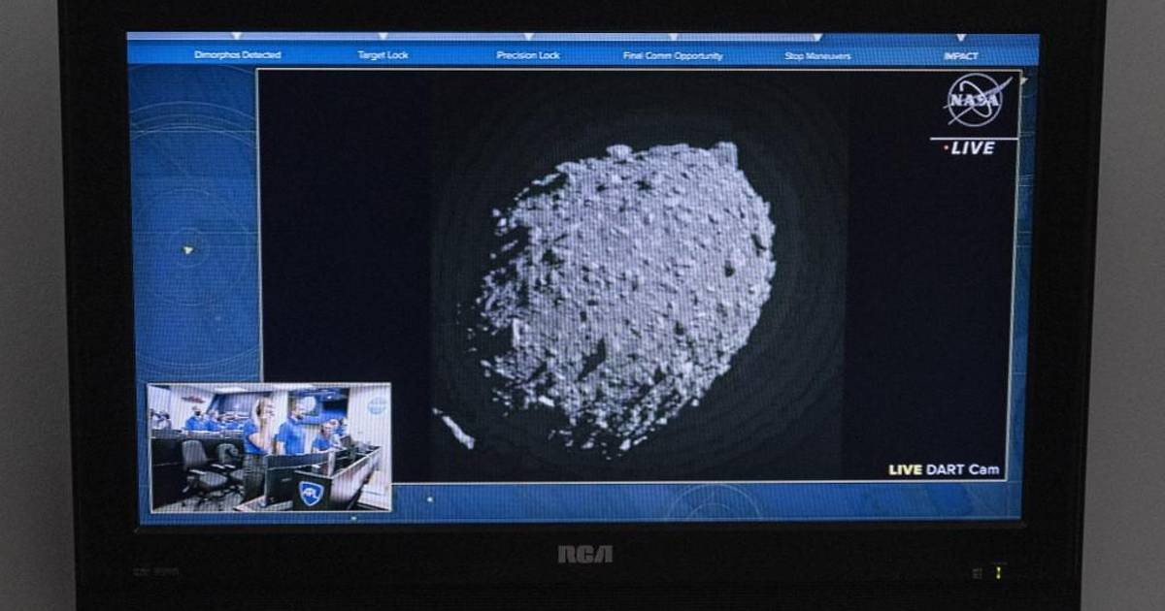Click the RCA logo on the monitor bezel

584,554
